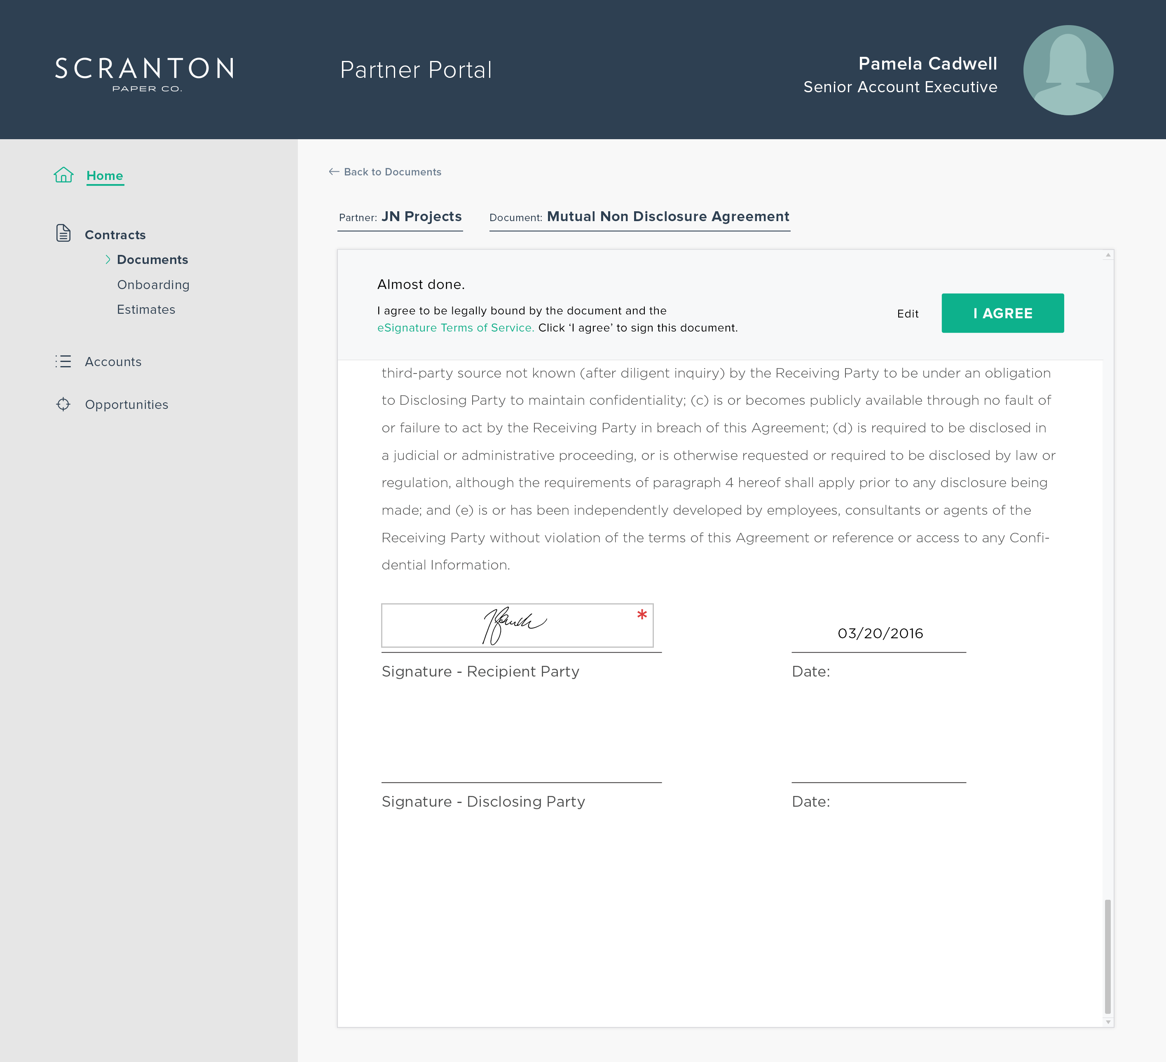The width and height of the screenshot is (1166, 1062).
Task: Click the Home icon in sidebar
Action: coord(63,175)
